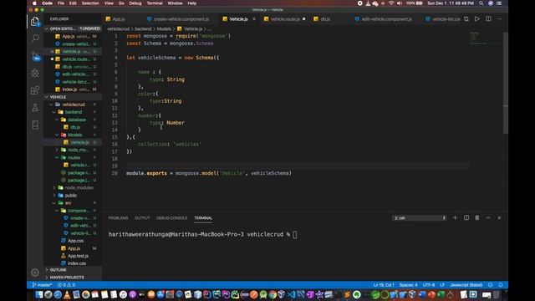Viewport: 535px width, 301px height.
Task: Split the terminal panel
Action: pyautogui.click(x=466, y=217)
